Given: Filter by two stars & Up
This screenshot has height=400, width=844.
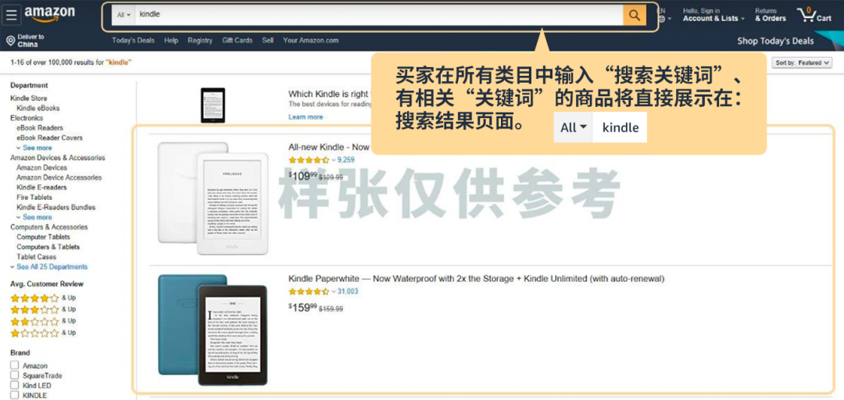Looking at the screenshot, I should pos(43,321).
